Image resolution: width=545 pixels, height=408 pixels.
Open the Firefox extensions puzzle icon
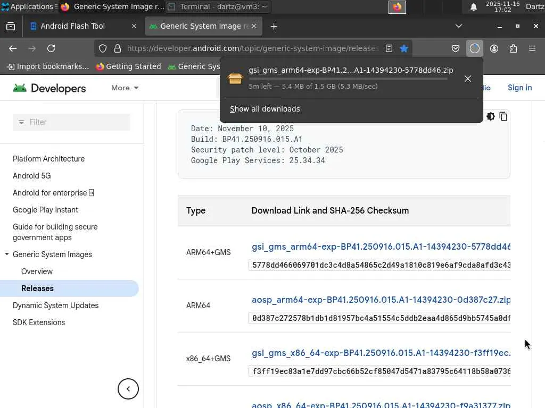pyautogui.click(x=513, y=48)
